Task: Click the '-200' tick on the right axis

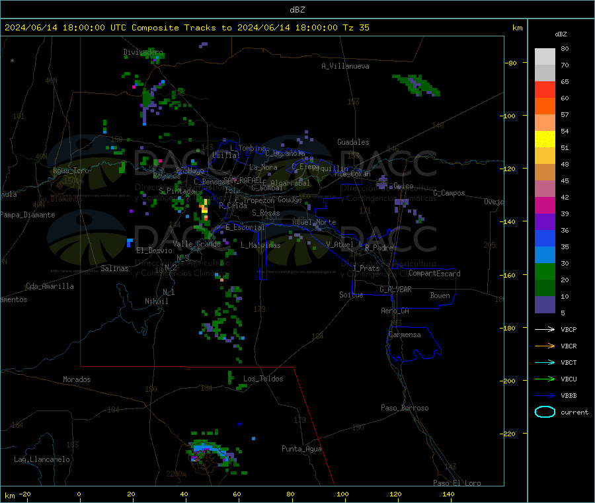Action: point(509,381)
